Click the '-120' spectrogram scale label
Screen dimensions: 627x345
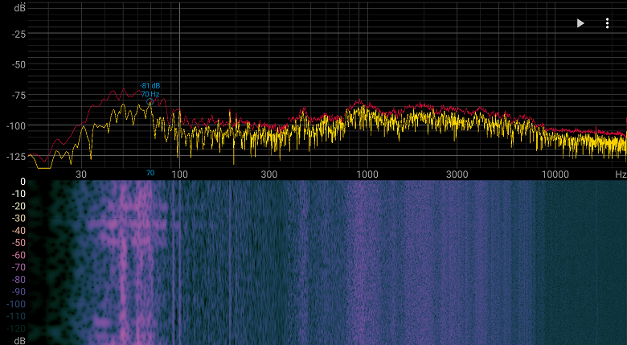[x=17, y=329]
